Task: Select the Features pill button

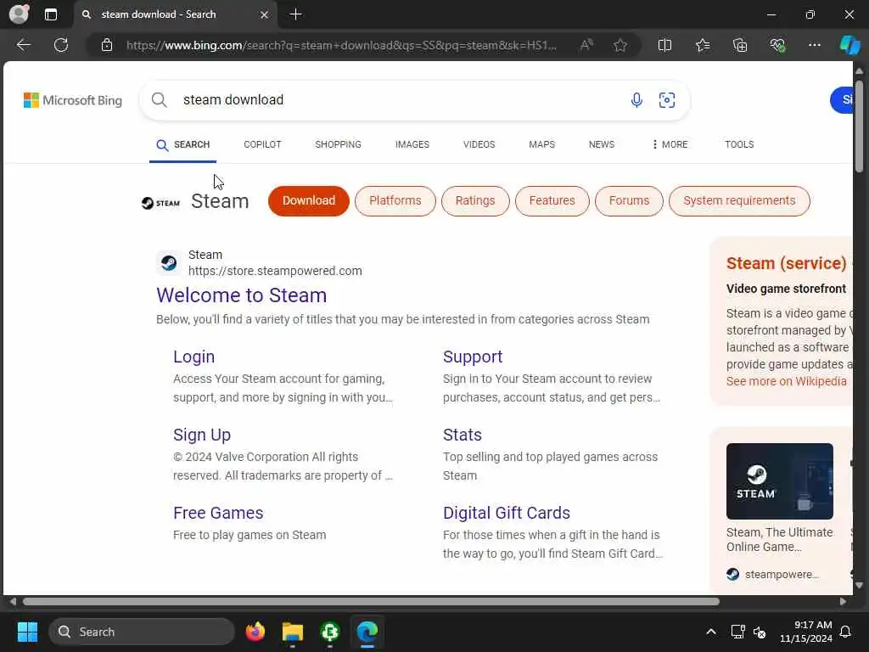Action: (552, 200)
